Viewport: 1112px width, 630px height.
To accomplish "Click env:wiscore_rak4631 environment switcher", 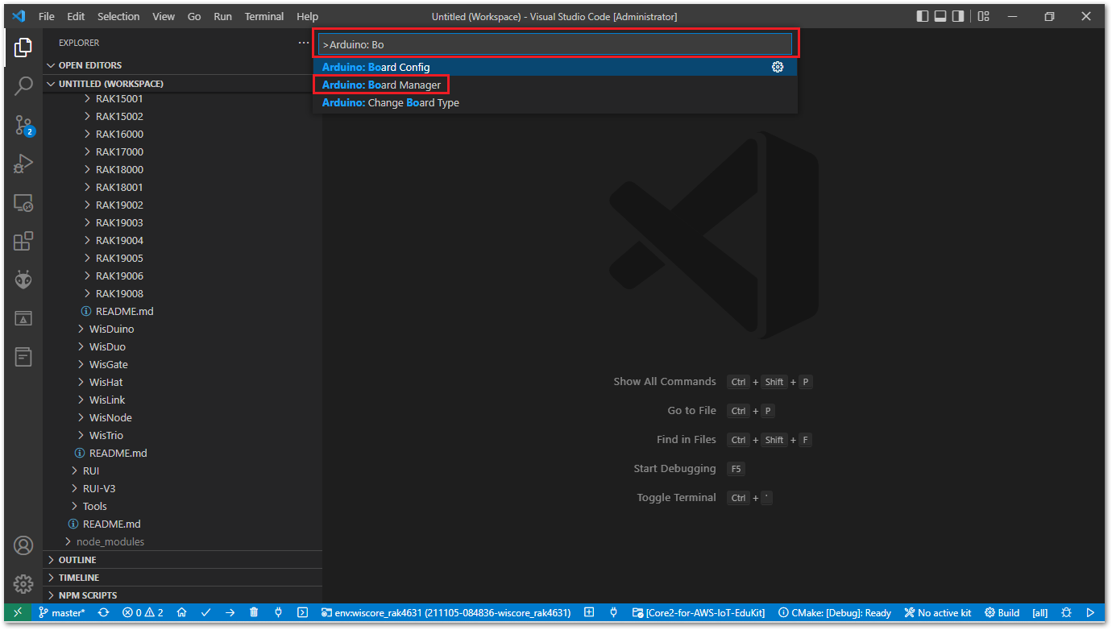I will (x=446, y=612).
